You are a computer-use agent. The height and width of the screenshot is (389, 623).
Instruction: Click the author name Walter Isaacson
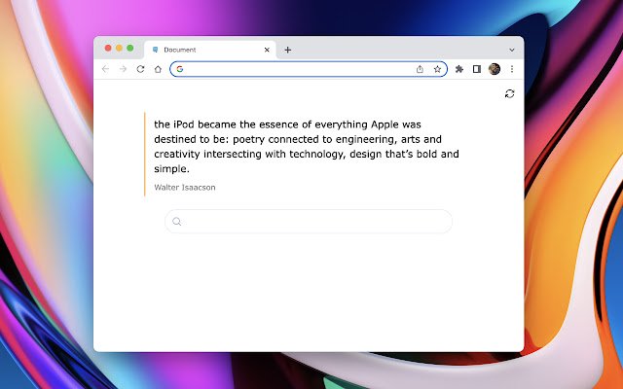[185, 188]
